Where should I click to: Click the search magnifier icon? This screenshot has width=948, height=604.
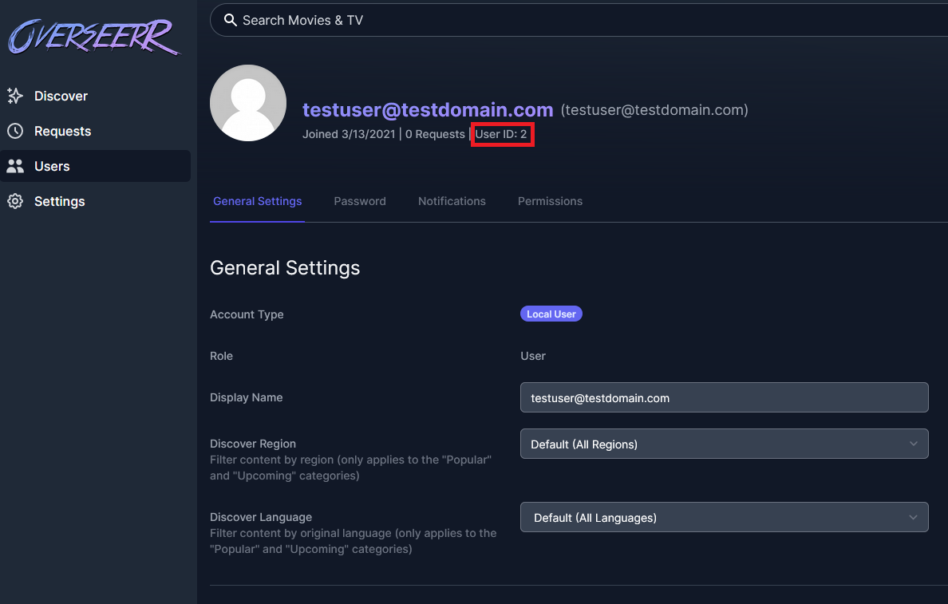231,19
